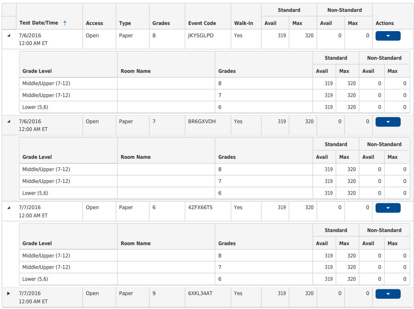The width and height of the screenshot is (414, 309).
Task: Collapse the JKYSGLPD event row
Action: point(9,36)
